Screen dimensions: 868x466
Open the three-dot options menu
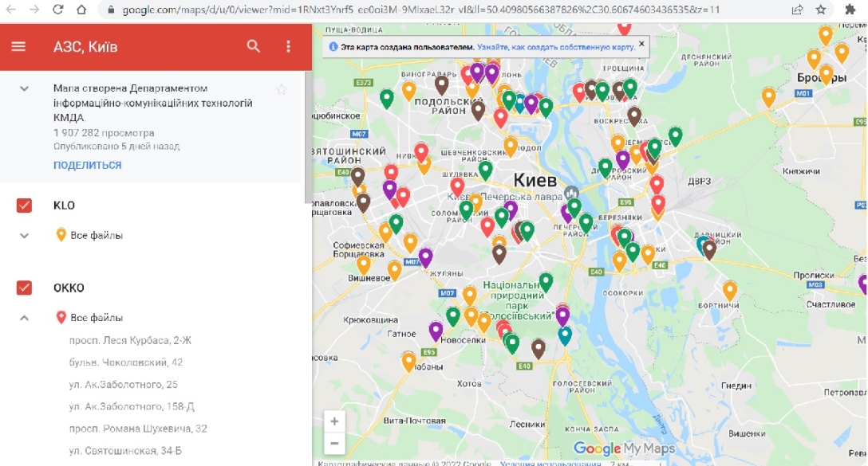[289, 46]
